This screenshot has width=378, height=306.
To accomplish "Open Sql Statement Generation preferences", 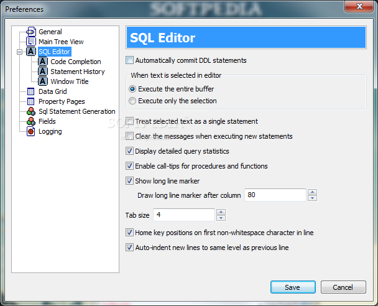I will click(x=77, y=111).
